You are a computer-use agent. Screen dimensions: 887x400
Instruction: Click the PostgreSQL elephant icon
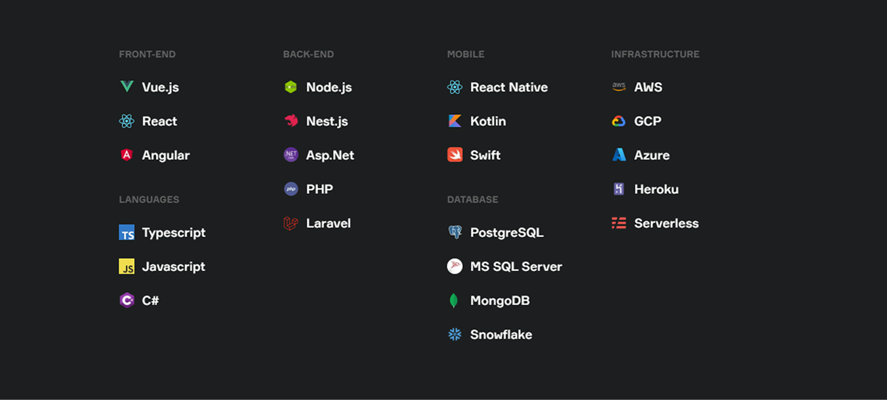(x=455, y=232)
